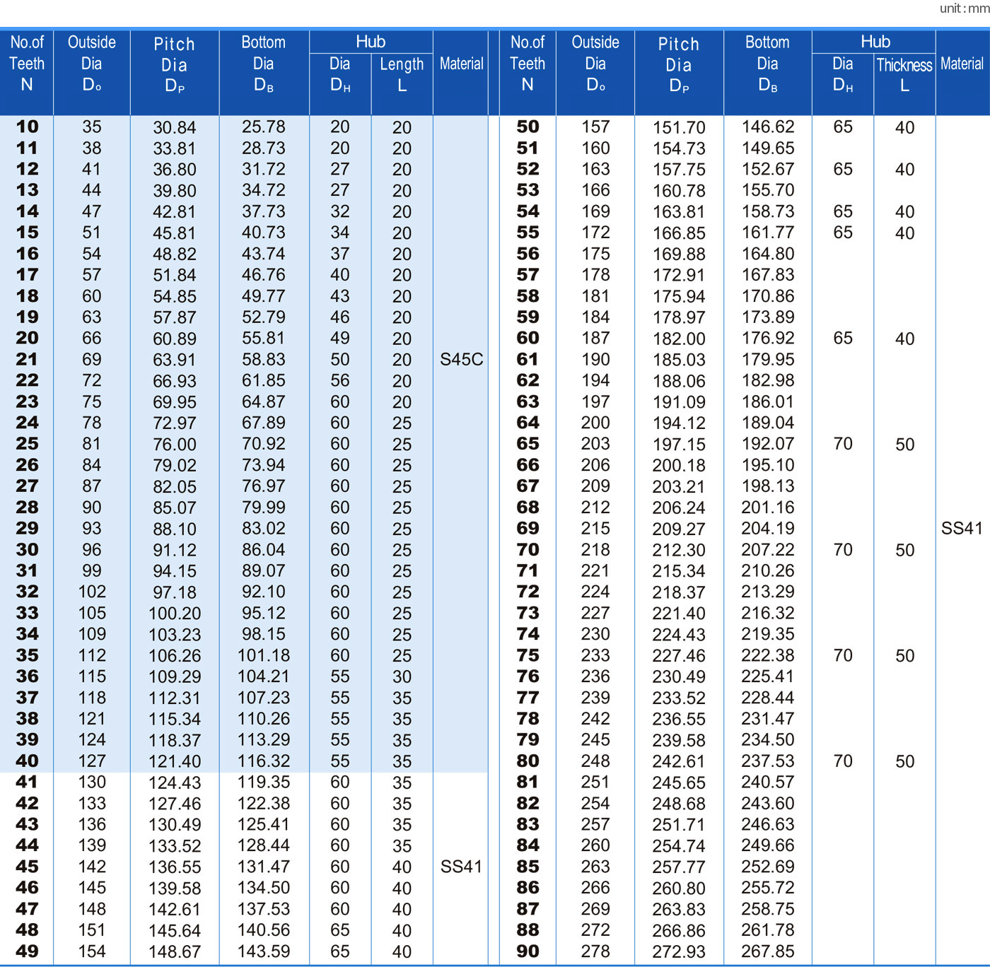Click the teeth number 10 cell
Screen dimensions: 990x967
(x=27, y=127)
